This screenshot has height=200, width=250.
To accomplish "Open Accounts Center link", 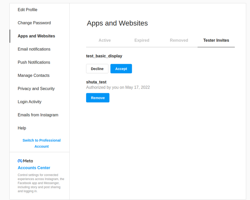I will [34, 168].
